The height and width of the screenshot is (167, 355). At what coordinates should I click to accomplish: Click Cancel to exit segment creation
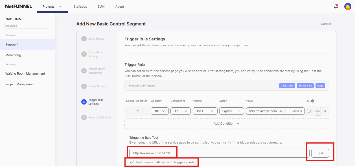(326, 24)
